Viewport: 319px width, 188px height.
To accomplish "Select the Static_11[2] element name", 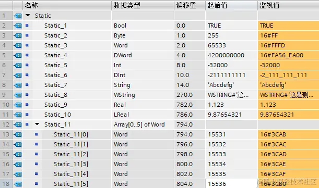I will [x=71, y=154].
